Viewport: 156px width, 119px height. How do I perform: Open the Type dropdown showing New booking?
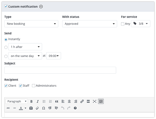31,24
